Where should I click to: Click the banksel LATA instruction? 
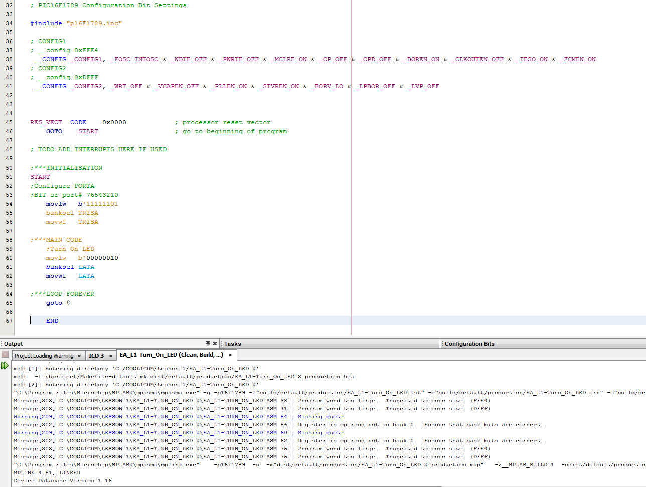coord(70,267)
